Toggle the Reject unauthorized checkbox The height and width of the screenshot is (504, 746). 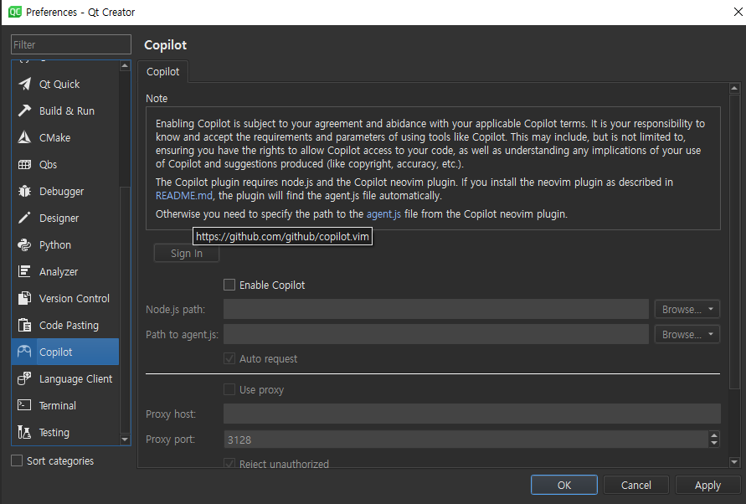(229, 463)
